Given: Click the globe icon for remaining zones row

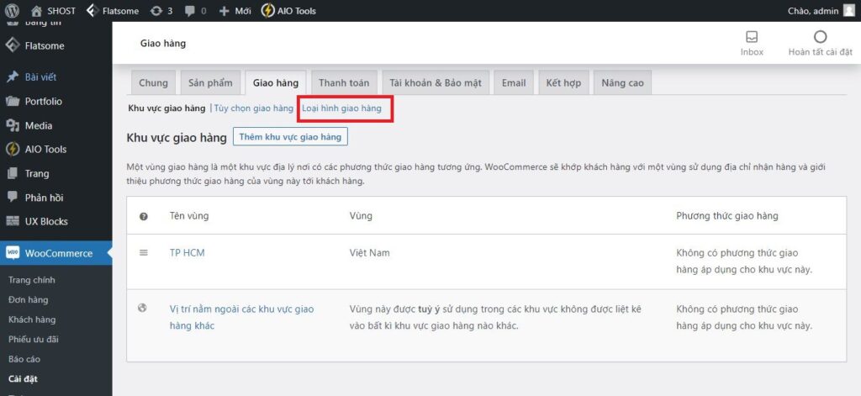Looking at the screenshot, I should [x=143, y=309].
